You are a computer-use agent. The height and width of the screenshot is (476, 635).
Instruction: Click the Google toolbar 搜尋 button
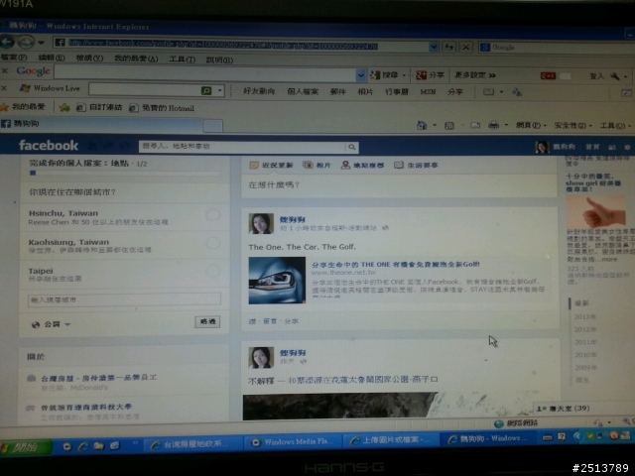[x=385, y=75]
